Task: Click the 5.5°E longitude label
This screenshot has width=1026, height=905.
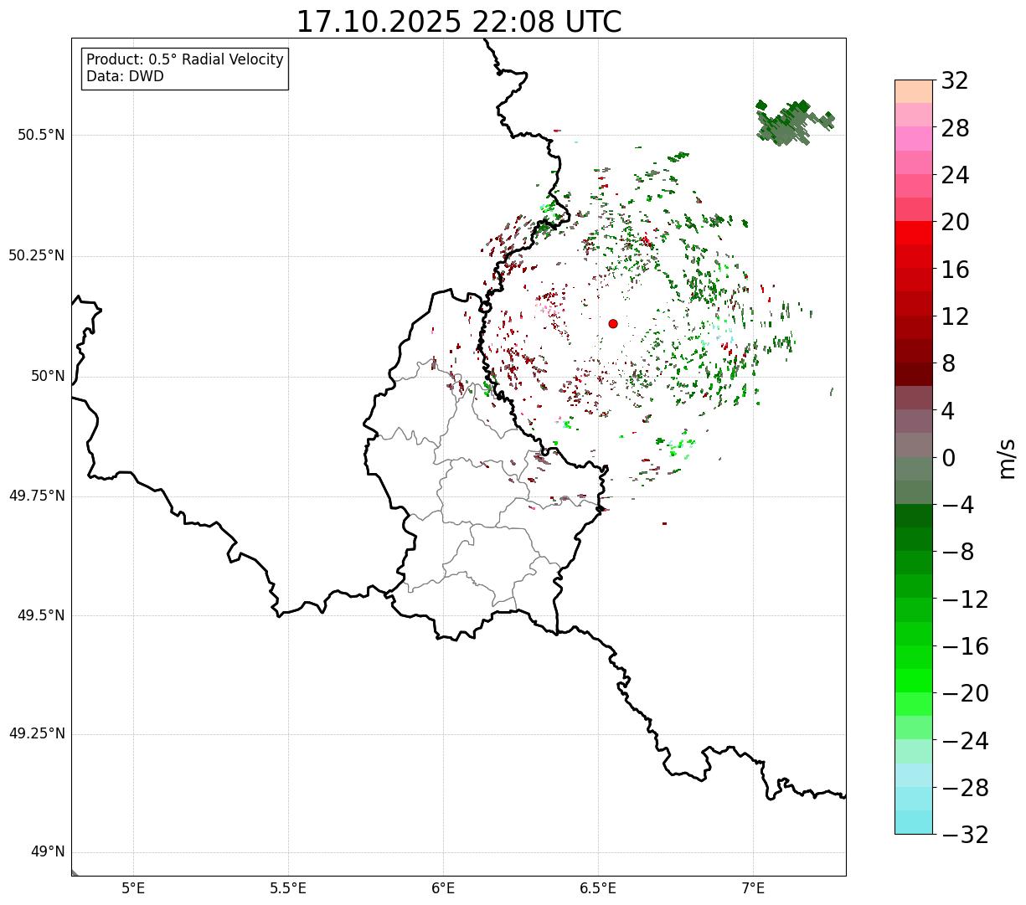Action: tap(288, 887)
